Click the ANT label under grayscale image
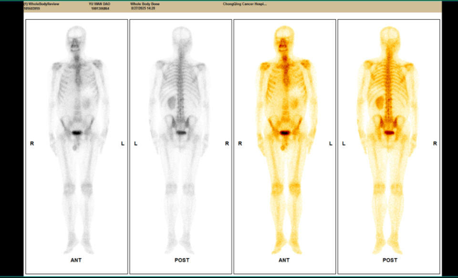The image size is (458, 278). coord(76,260)
